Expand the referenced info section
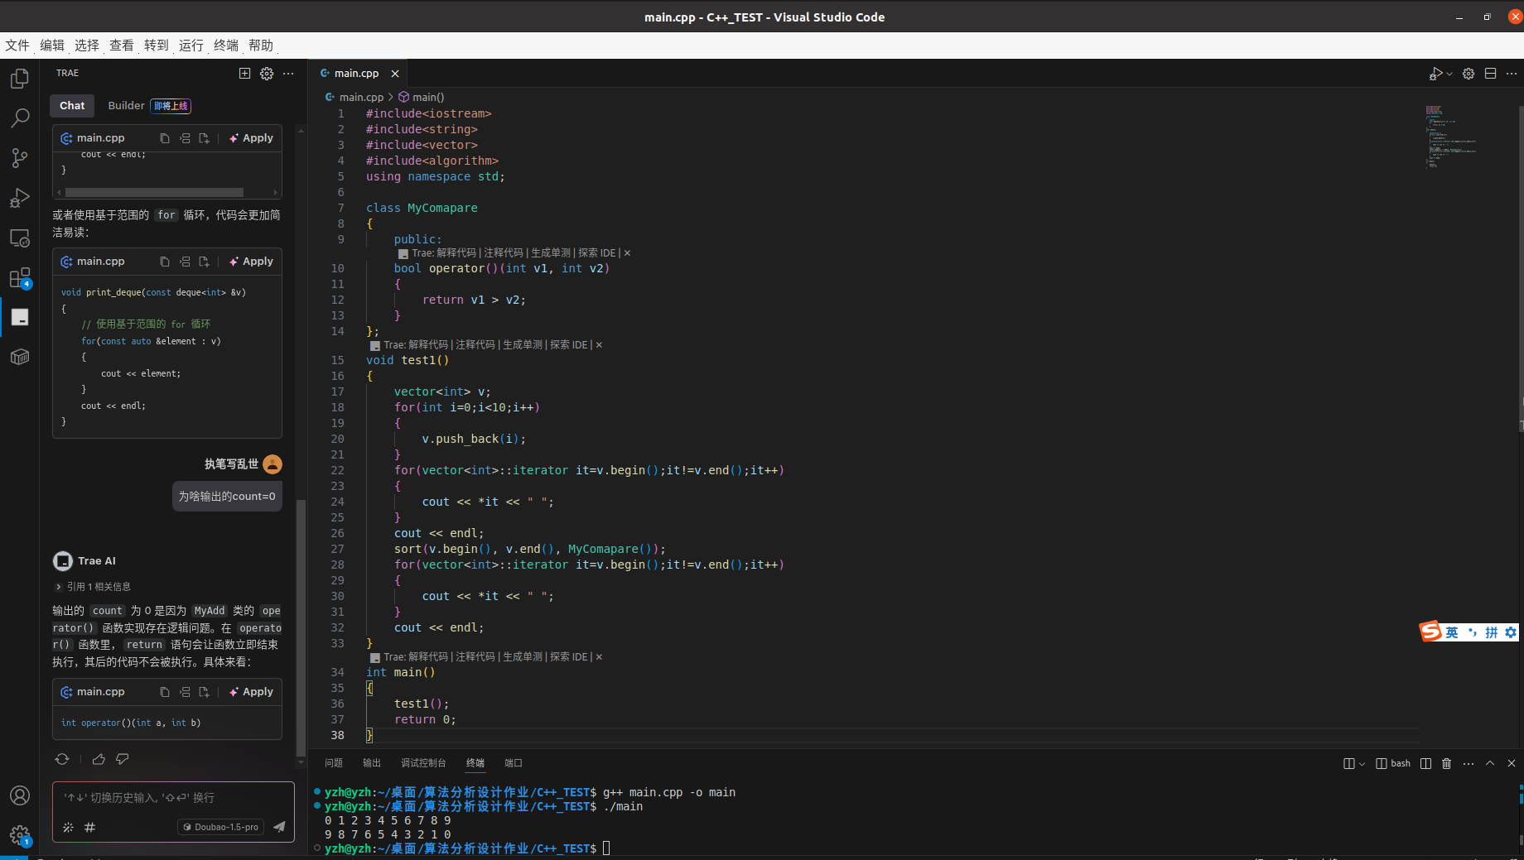The height and width of the screenshot is (860, 1524). tap(93, 587)
